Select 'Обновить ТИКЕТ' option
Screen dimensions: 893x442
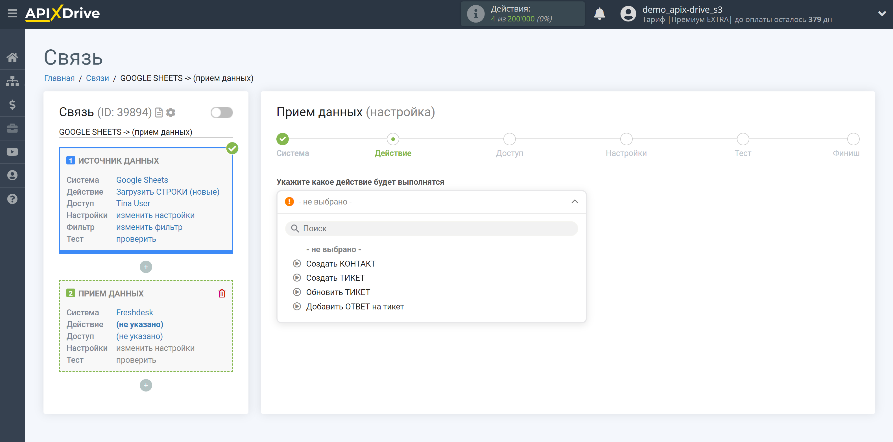click(x=338, y=292)
